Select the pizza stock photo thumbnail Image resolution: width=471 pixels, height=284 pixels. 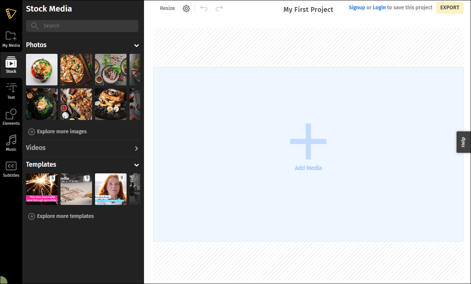(x=76, y=69)
